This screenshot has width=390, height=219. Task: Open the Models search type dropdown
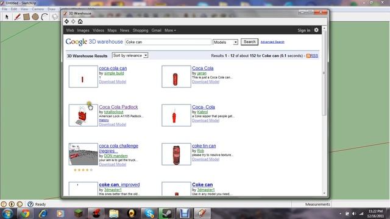click(x=225, y=42)
